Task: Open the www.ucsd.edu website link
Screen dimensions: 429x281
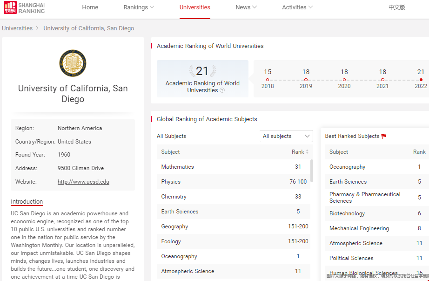Action: pos(83,182)
